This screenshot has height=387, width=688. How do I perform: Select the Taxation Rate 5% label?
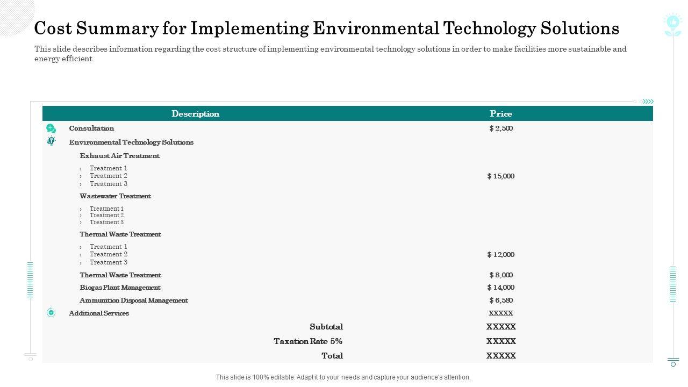pyautogui.click(x=308, y=341)
